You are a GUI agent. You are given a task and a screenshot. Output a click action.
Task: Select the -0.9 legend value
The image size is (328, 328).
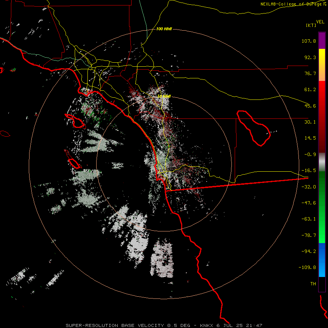click(x=310, y=155)
